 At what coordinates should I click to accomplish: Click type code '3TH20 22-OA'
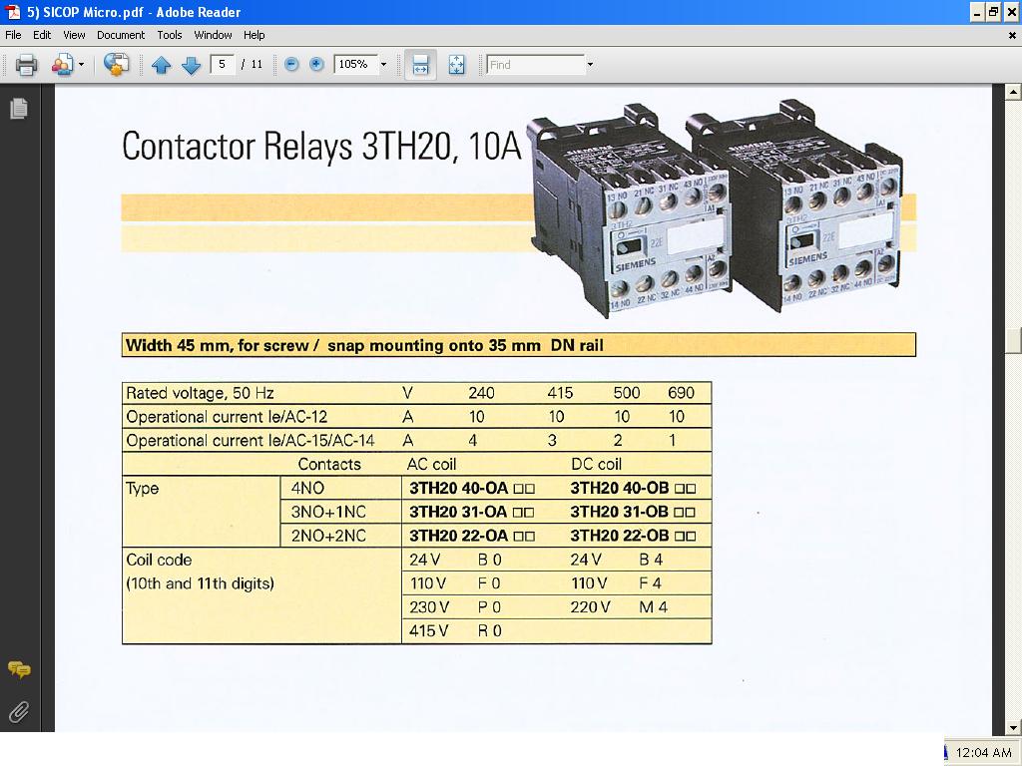pos(459,536)
